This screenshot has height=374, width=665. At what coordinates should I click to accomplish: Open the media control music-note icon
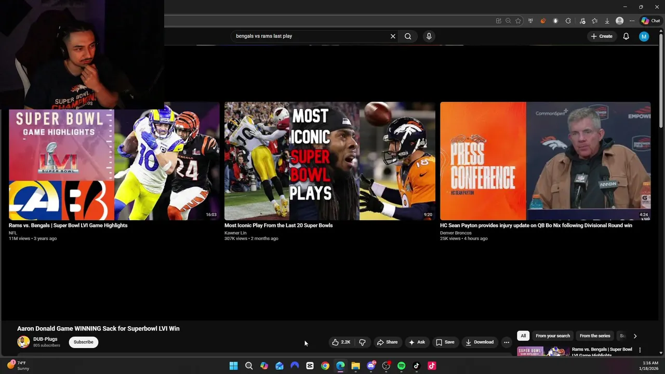pos(582,21)
